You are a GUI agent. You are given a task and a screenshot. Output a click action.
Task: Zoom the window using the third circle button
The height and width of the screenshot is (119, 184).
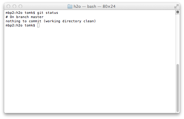[20, 6]
